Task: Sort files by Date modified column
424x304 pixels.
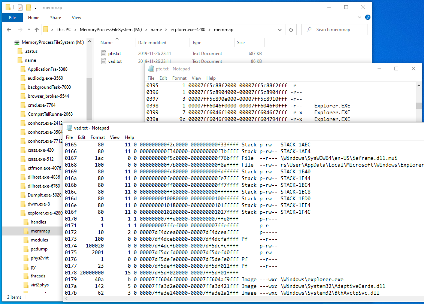Action: click(x=152, y=43)
